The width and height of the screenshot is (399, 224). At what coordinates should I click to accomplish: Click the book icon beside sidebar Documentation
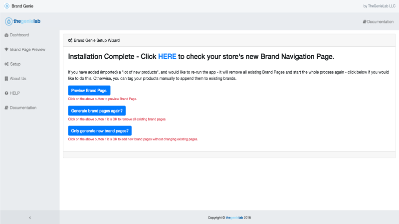(x=6, y=108)
